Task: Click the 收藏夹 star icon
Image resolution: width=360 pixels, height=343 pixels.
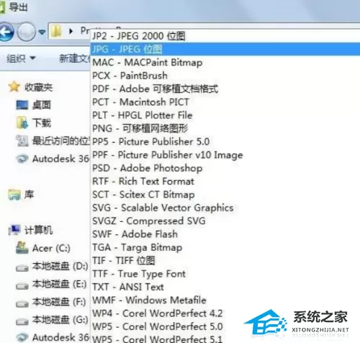Action: (14, 86)
